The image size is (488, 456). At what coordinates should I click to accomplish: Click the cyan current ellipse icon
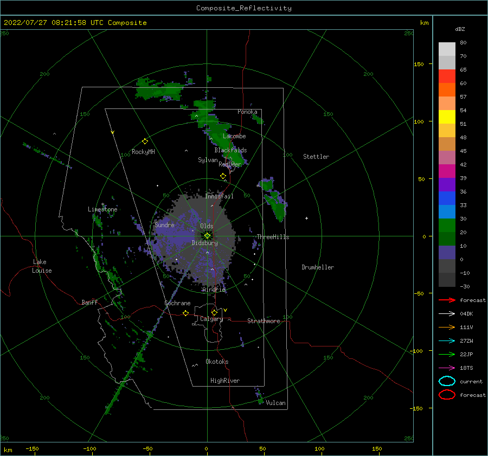(x=447, y=381)
